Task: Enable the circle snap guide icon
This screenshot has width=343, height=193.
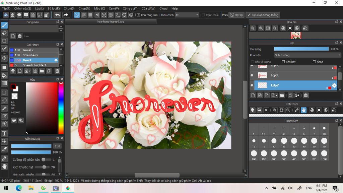Action: (x=111, y=15)
